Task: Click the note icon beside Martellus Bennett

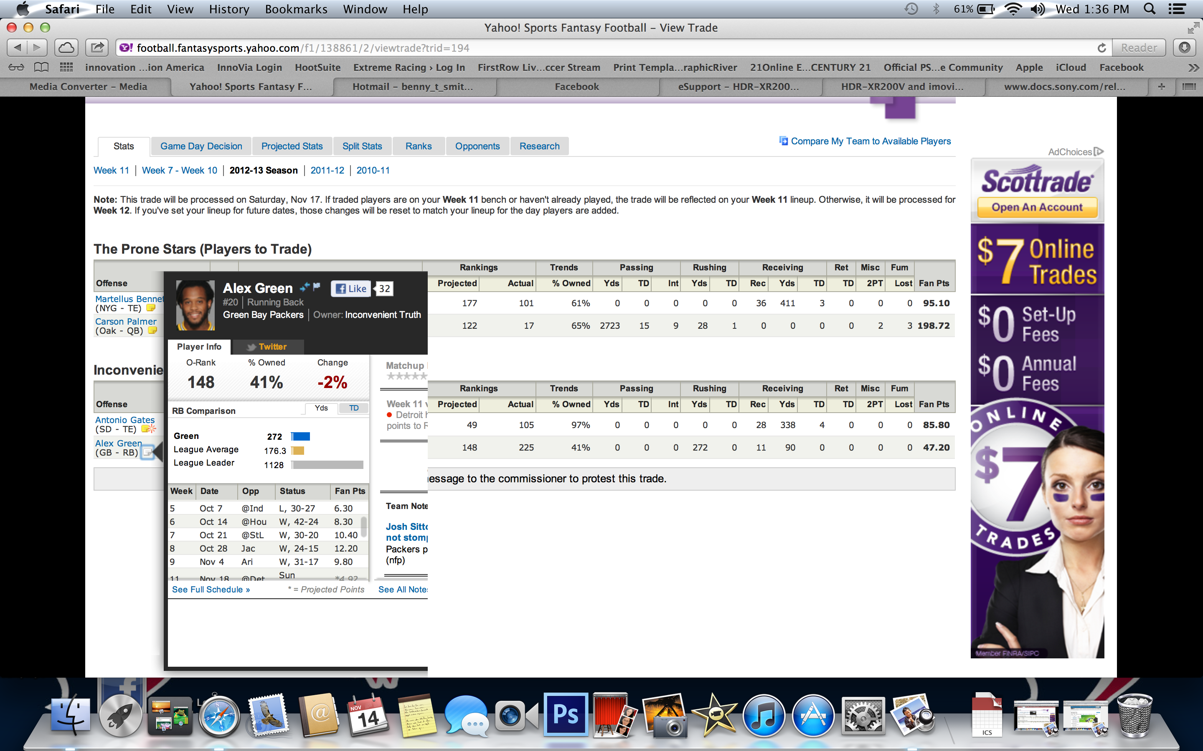Action: tap(151, 308)
